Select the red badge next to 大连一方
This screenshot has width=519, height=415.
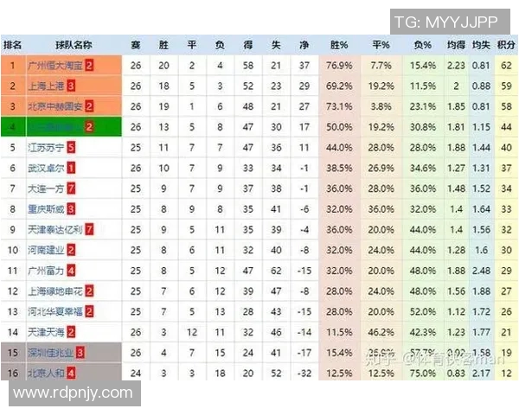coord(71,188)
